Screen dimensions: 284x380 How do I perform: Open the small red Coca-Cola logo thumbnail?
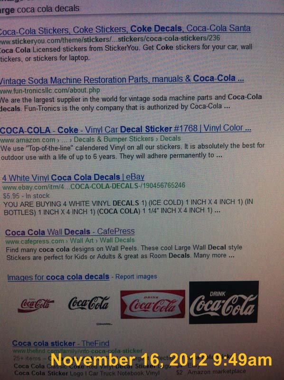(x=36, y=305)
